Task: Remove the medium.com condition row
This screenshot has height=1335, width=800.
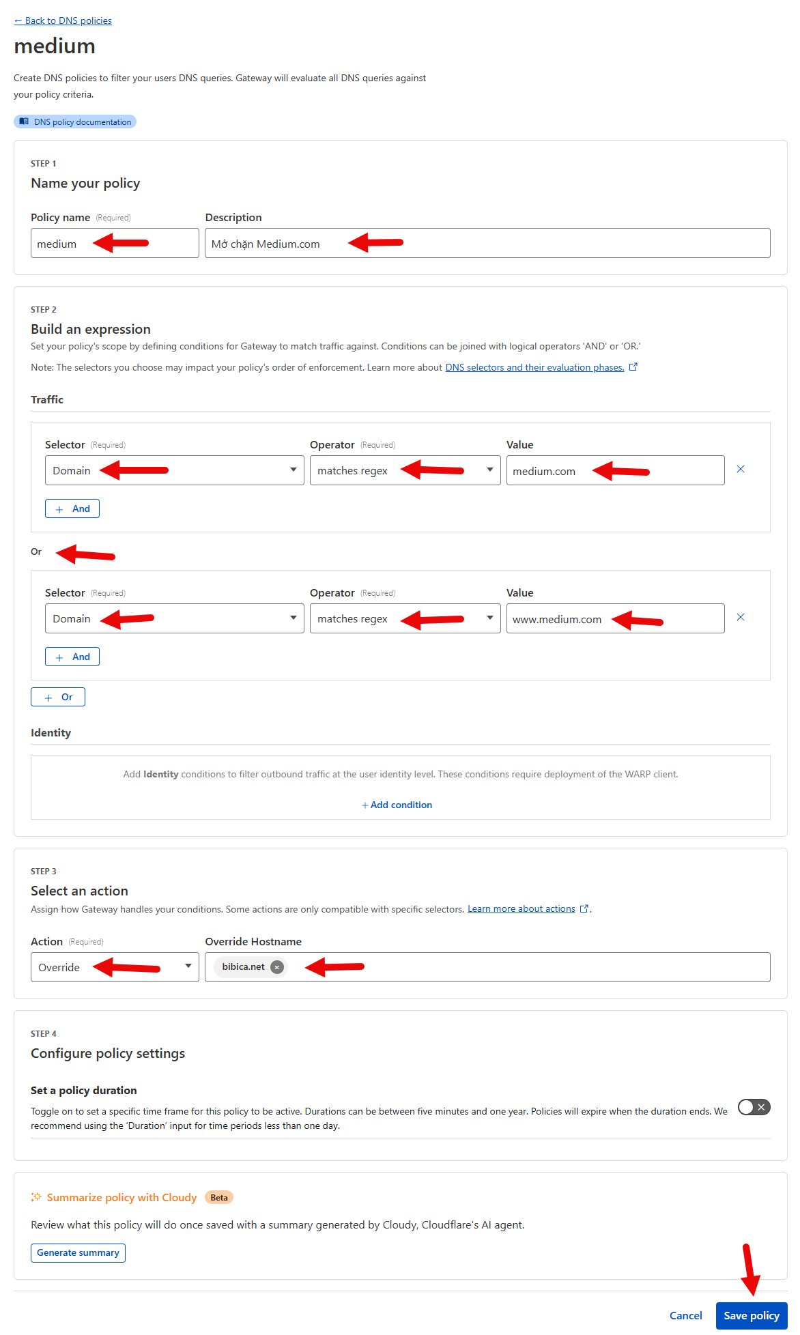Action: [x=741, y=470]
